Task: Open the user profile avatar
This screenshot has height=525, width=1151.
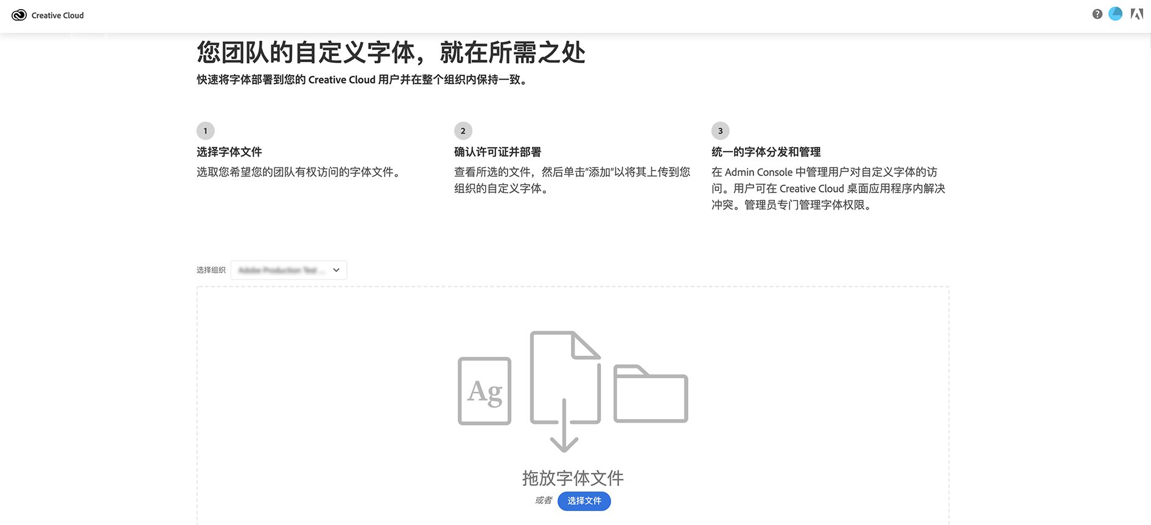Action: click(1116, 14)
